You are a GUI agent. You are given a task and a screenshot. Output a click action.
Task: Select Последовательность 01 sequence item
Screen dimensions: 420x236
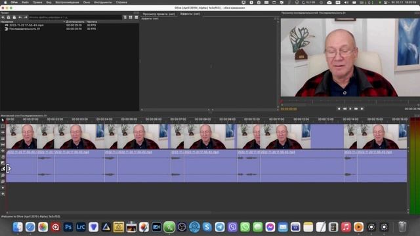[x=25, y=29]
